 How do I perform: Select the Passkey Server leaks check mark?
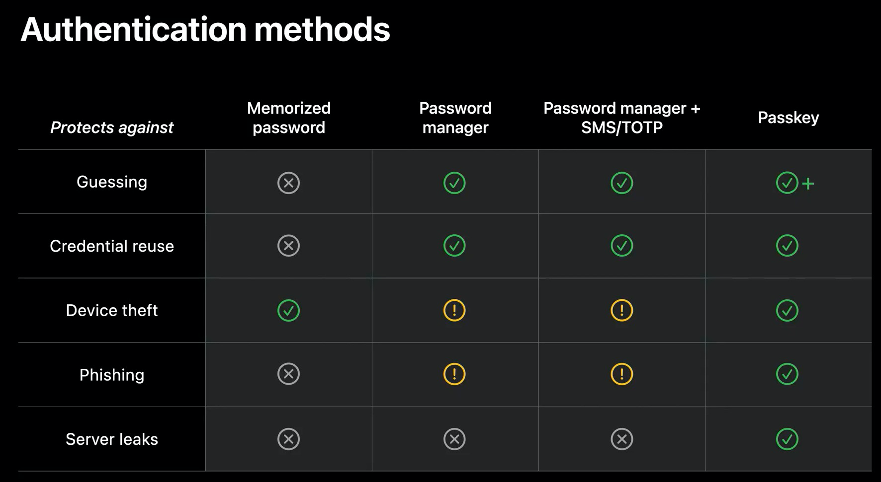point(787,439)
